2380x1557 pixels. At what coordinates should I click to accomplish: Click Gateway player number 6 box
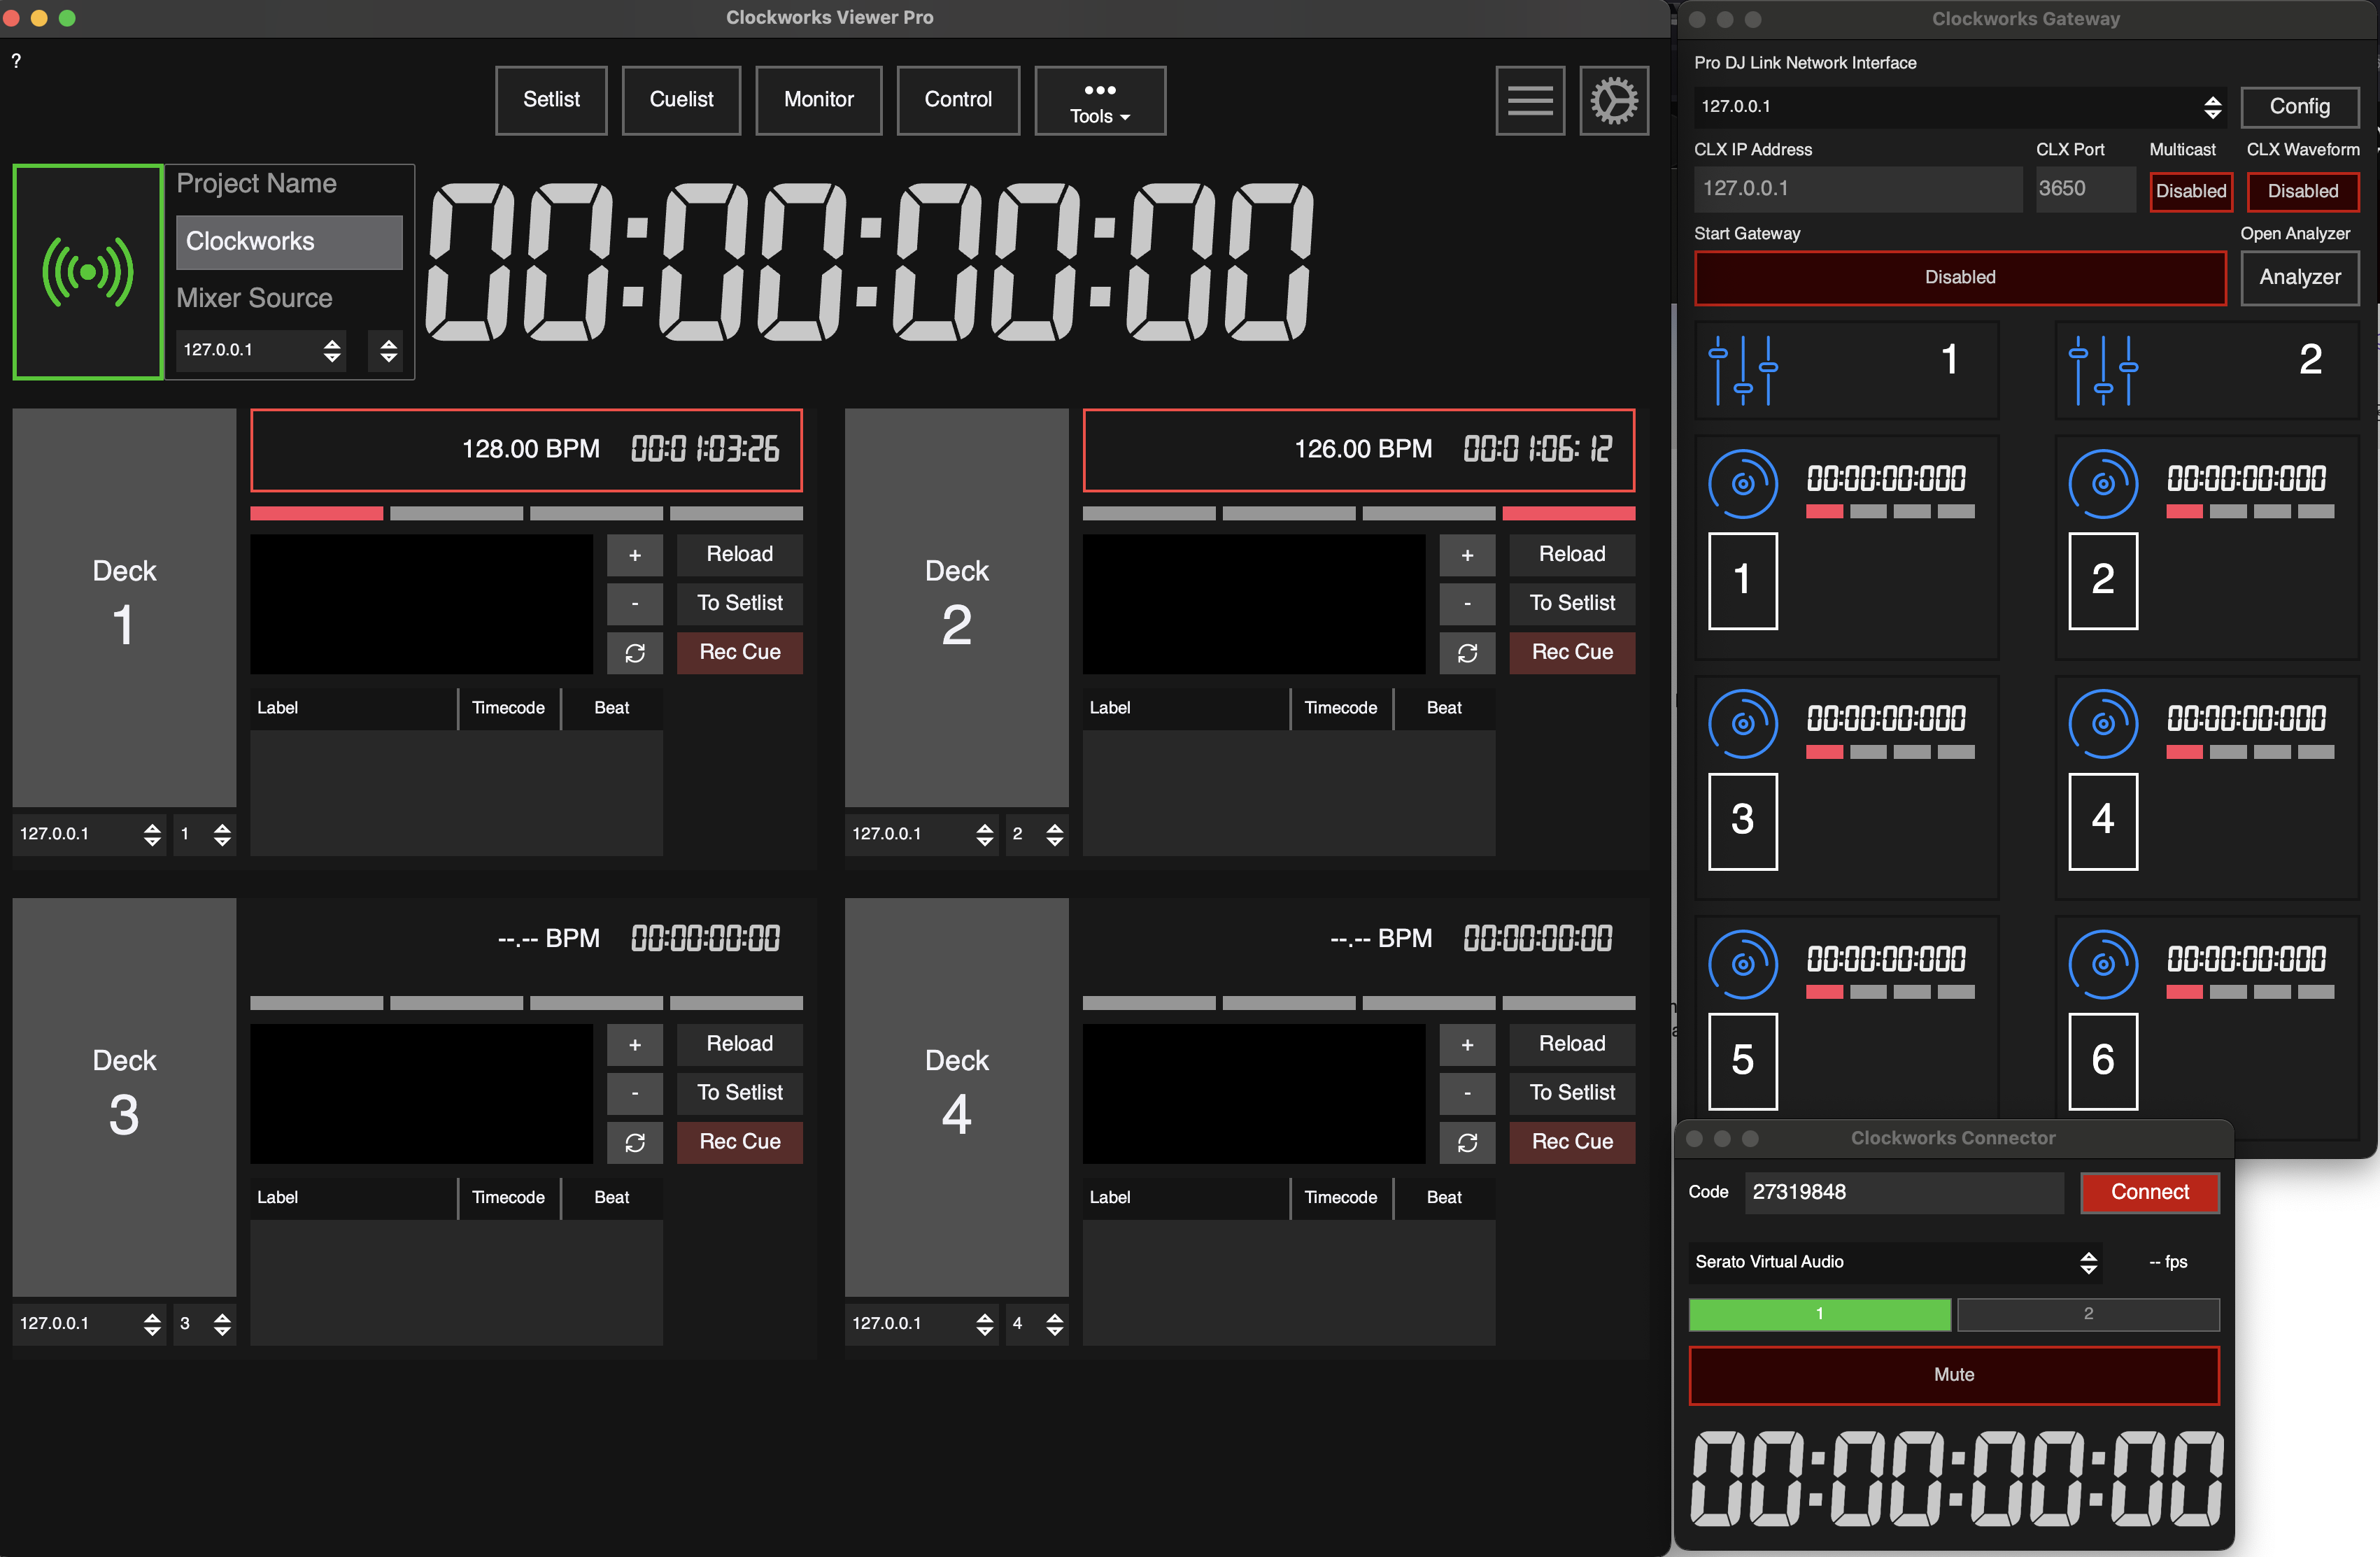2103,1061
